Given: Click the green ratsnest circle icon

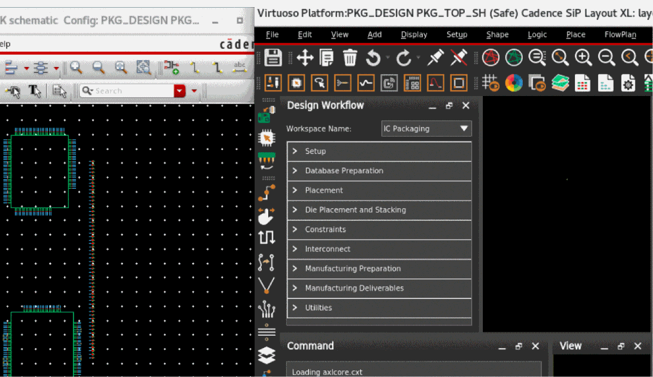Looking at the screenshot, I should 514,57.
